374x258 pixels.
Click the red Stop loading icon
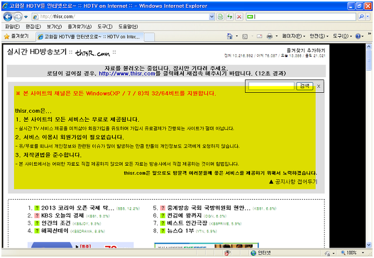point(239,17)
